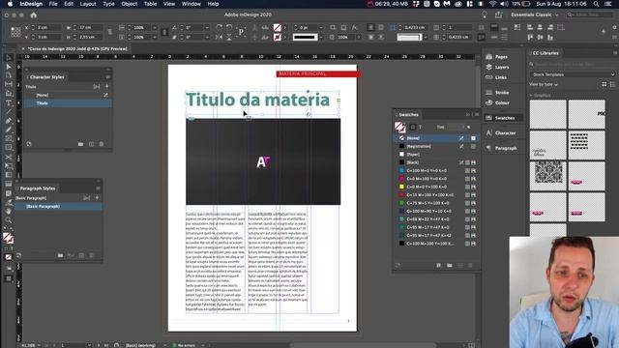This screenshot has width=619, height=348.
Task: Create new character style
Action: pos(91,144)
